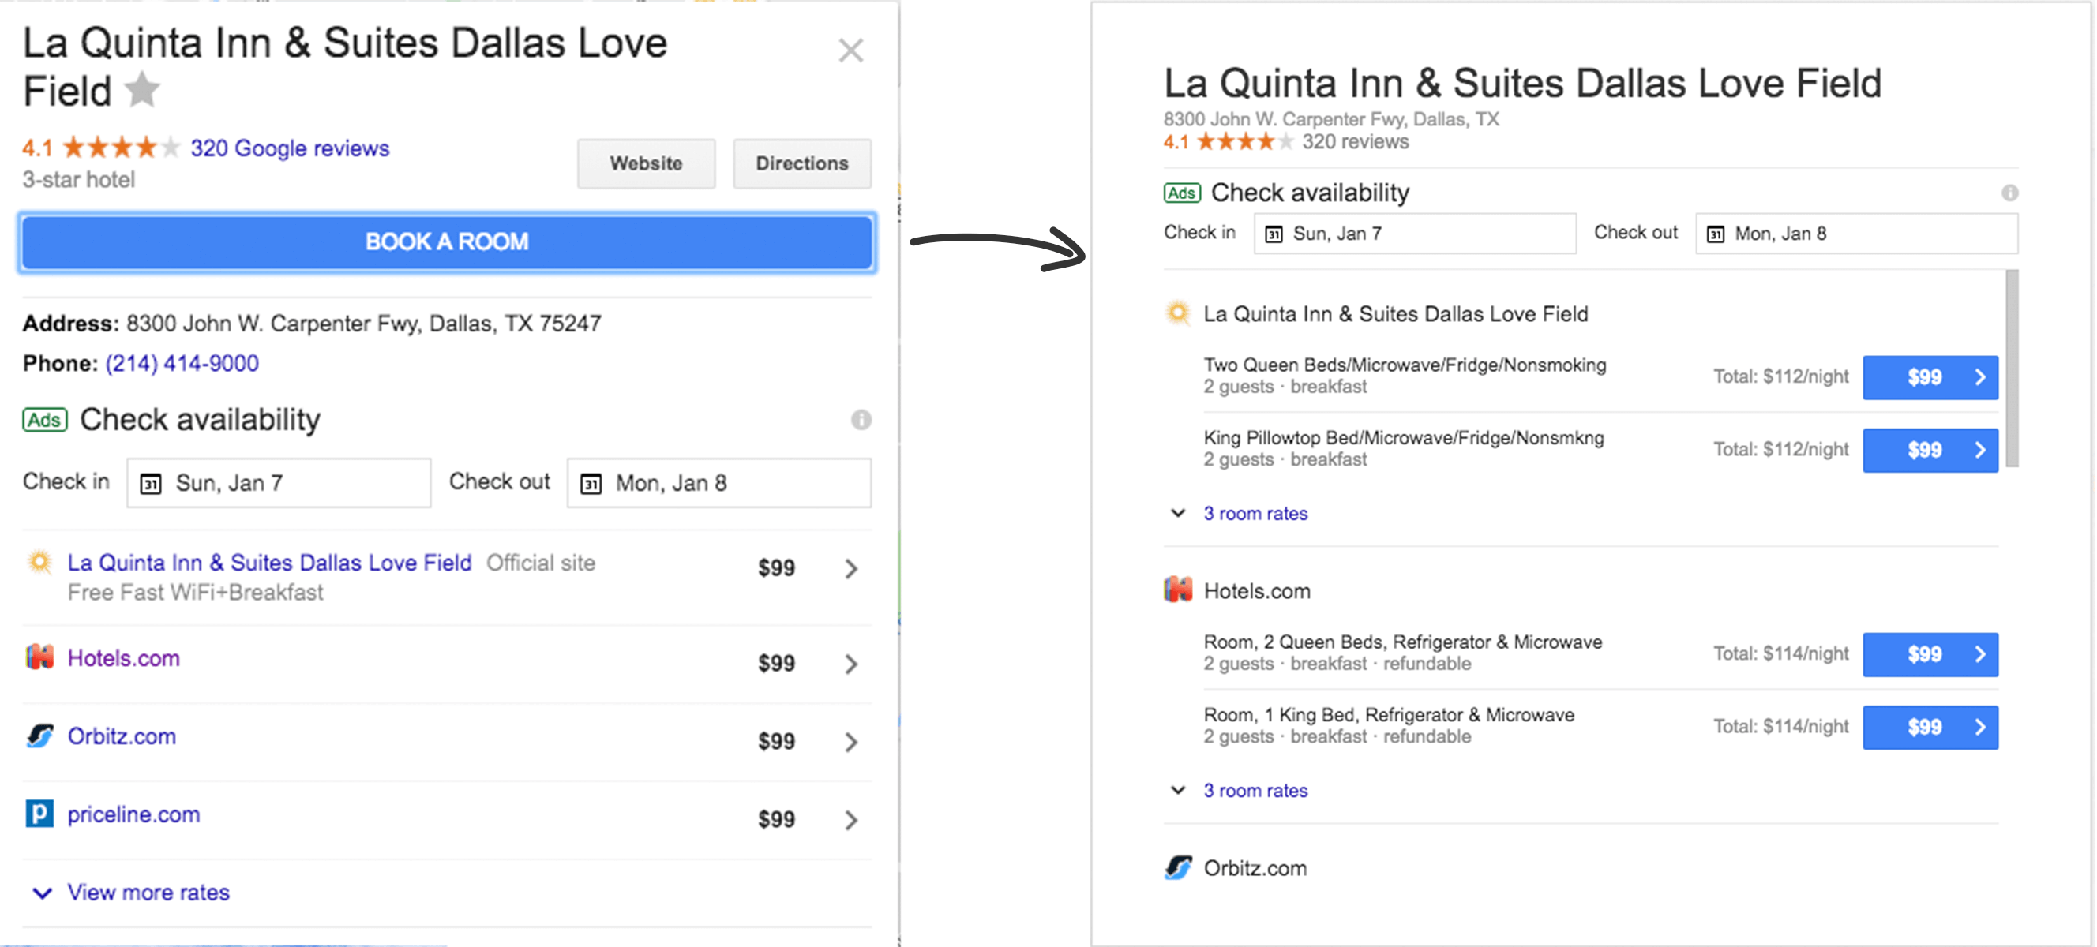
Task: Click the Directions button
Action: point(802,163)
